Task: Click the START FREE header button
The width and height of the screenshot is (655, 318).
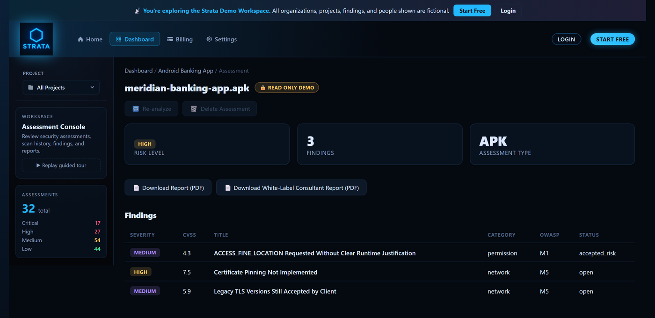Action: click(x=612, y=39)
